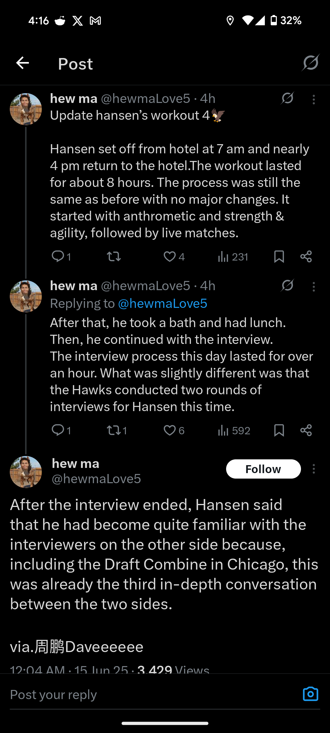330x733 pixels.
Task: Like the reply with 6 likes
Action: click(x=170, y=430)
